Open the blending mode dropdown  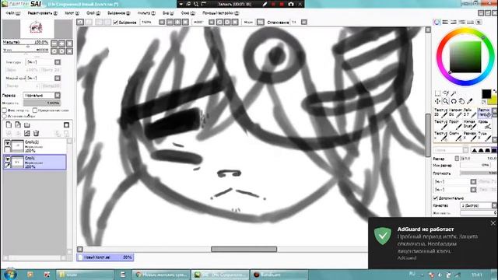tap(41, 95)
